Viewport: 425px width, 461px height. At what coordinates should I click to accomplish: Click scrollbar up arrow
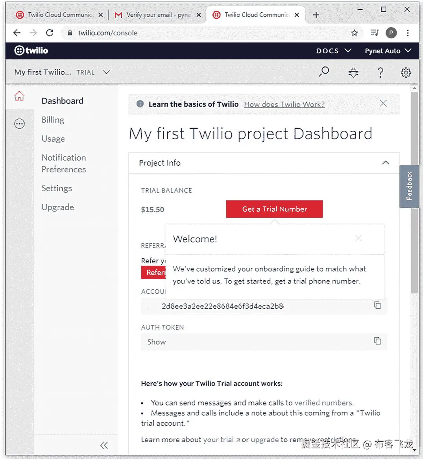pyautogui.click(x=414, y=88)
